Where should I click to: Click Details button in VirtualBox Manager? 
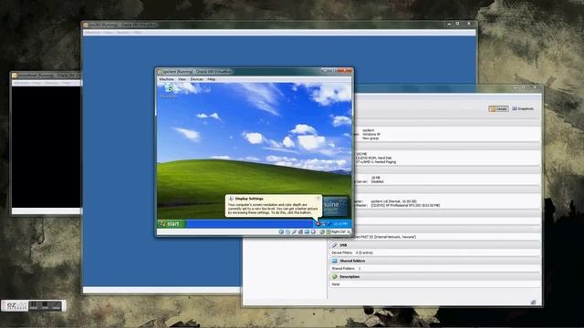[x=498, y=108]
